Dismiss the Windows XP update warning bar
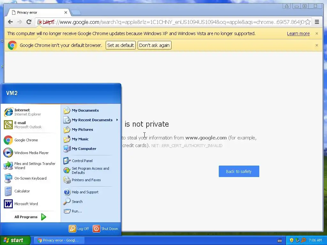Screen dimensions: 327x245 pos(316,33)
